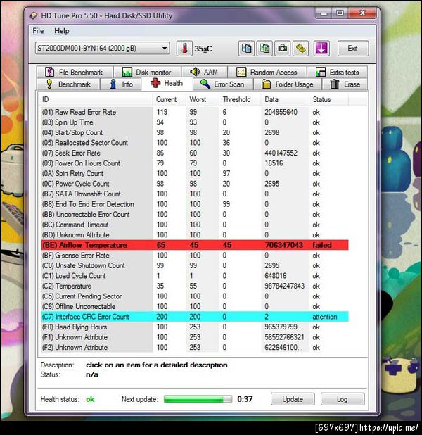Select the (C2) Temperature row
422x435 pixels.
195,286
